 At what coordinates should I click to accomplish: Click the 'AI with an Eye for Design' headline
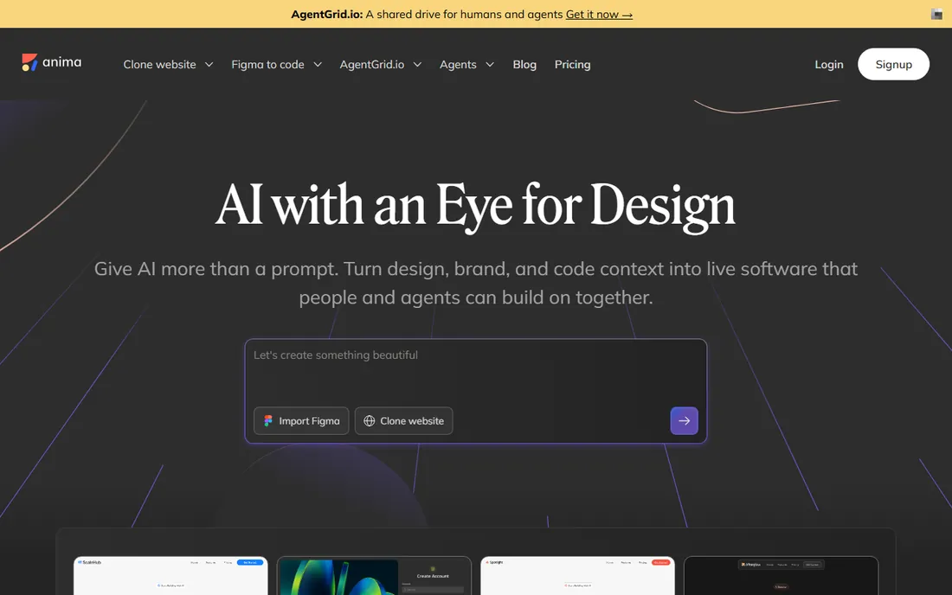pyautogui.click(x=475, y=206)
